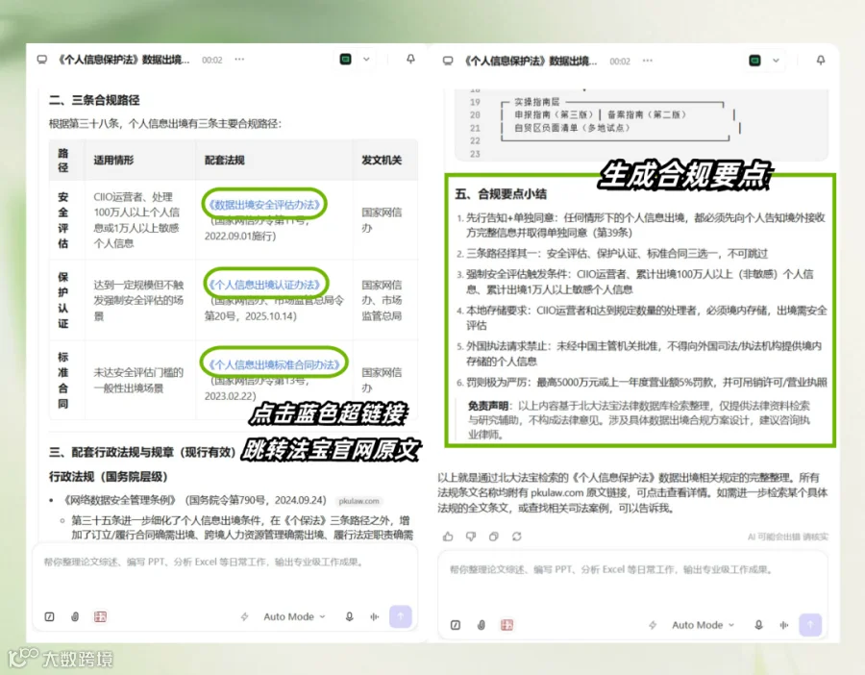Open 《数据出境安全评估办法》 hyperlink
This screenshot has height=675, width=865.
[263, 205]
